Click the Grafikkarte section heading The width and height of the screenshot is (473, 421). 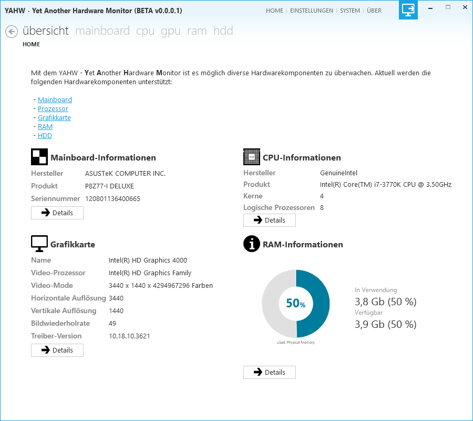point(73,244)
